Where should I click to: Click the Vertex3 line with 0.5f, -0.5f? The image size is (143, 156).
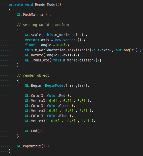click(x=59, y=111)
